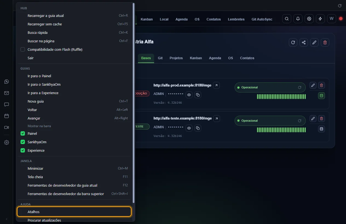Click the refresh icon in client header
The height and width of the screenshot is (224, 346).
click(293, 42)
